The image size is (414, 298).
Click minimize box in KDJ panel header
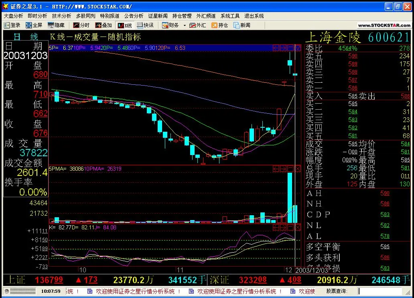click(x=290, y=227)
